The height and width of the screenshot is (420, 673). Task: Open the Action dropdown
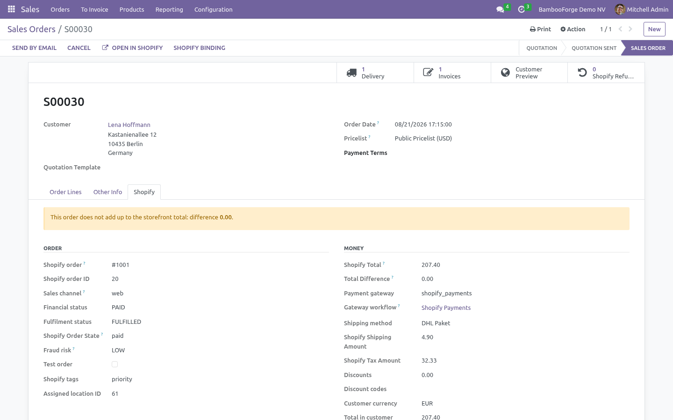coord(573,29)
